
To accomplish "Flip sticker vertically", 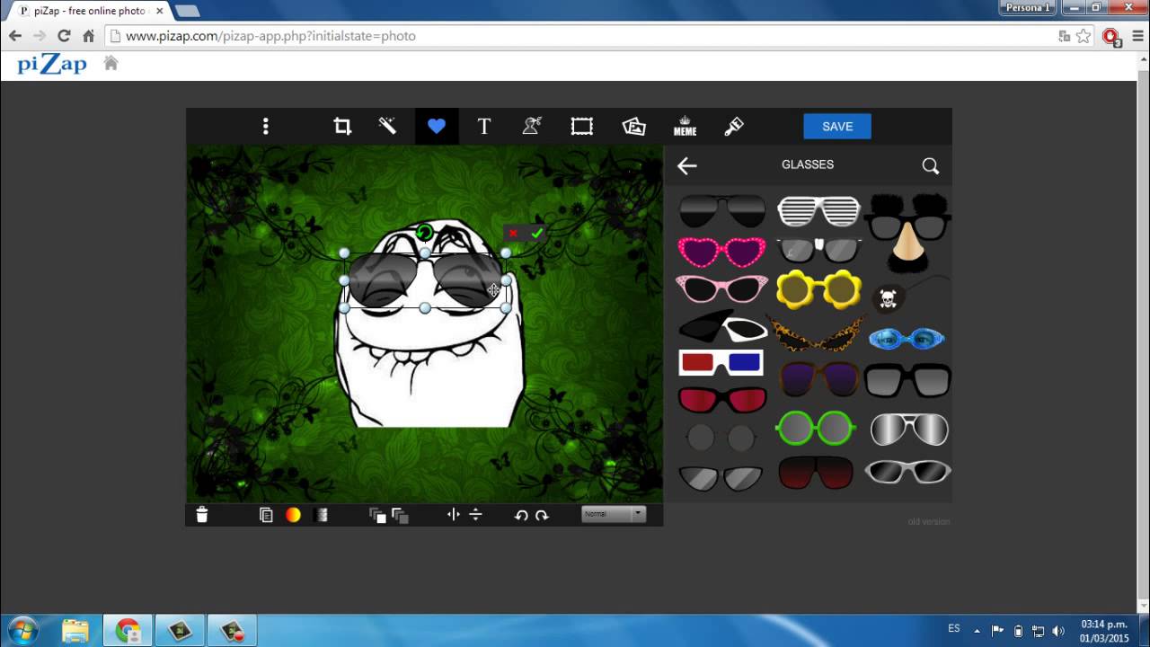I will [476, 515].
